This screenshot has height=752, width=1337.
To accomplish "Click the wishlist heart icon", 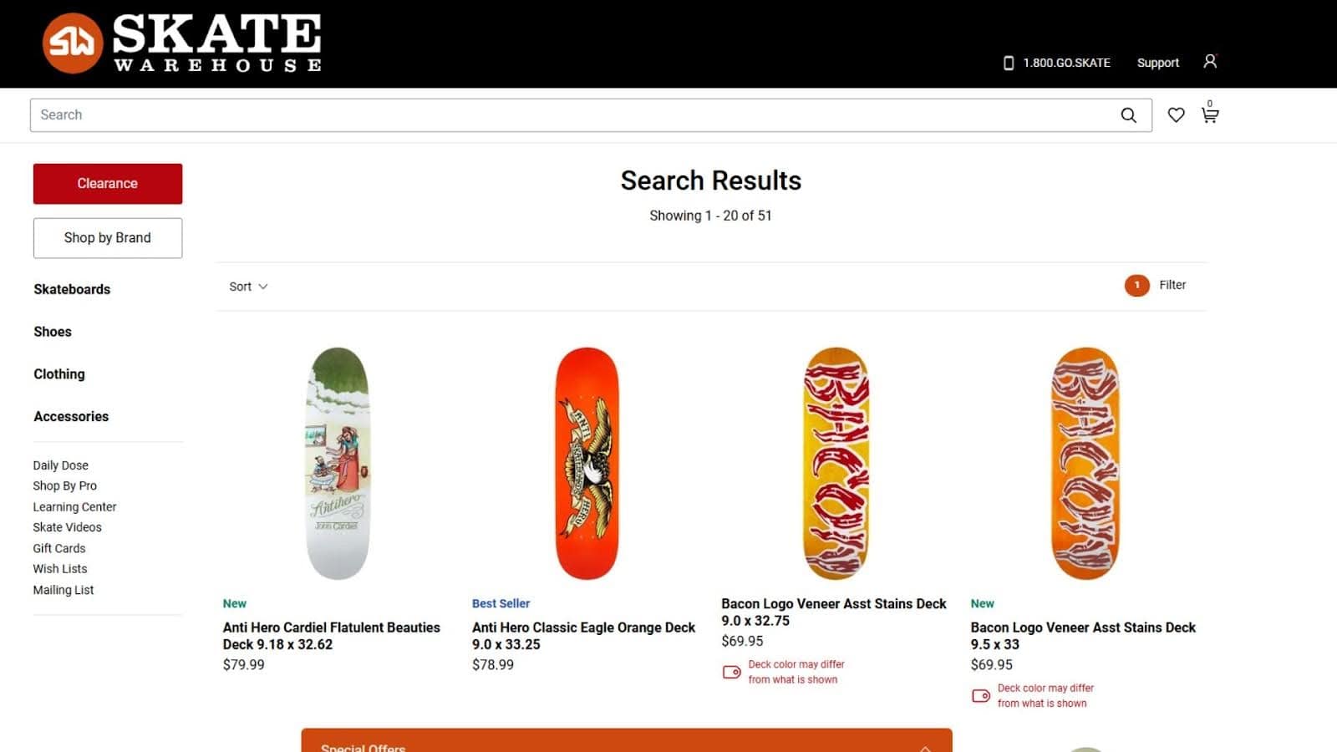I will click(1176, 115).
